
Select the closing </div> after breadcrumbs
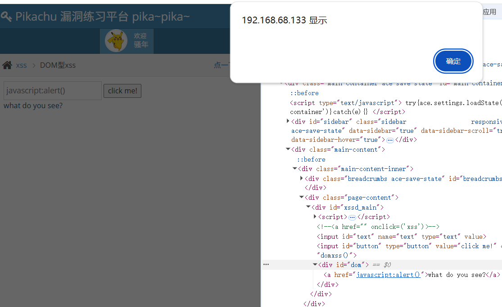click(x=315, y=187)
